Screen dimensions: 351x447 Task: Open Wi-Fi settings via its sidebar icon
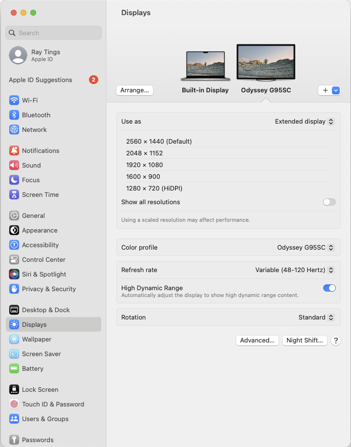coord(14,100)
